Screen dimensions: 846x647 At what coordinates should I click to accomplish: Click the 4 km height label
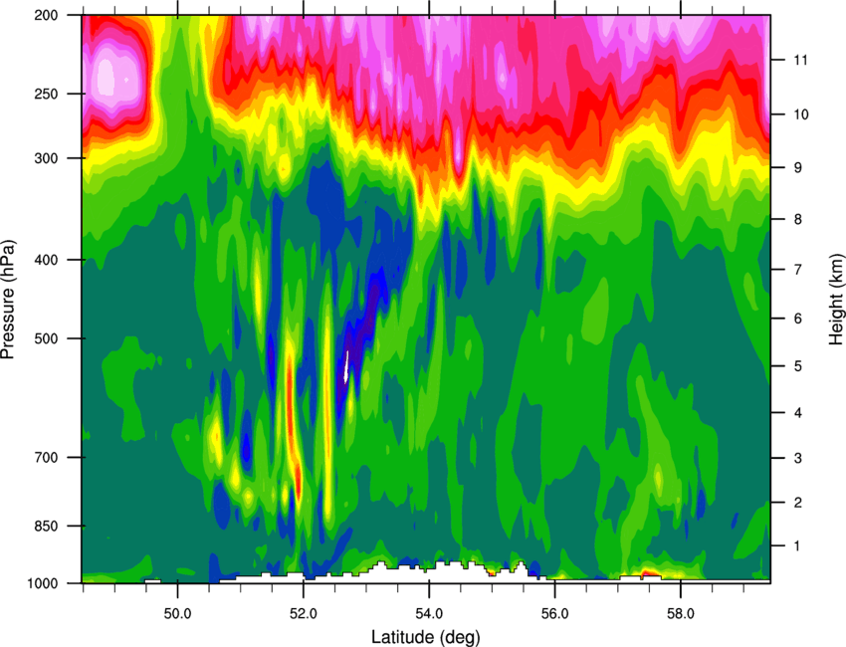tap(798, 413)
